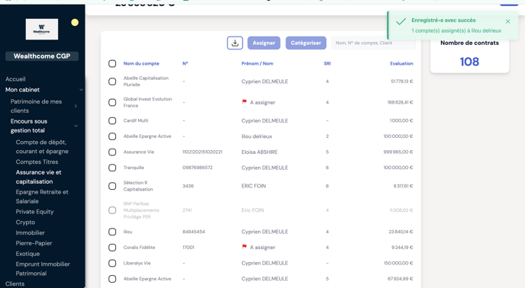
Task: Click the Liberalys Vie account name
Action: pyautogui.click(x=137, y=264)
